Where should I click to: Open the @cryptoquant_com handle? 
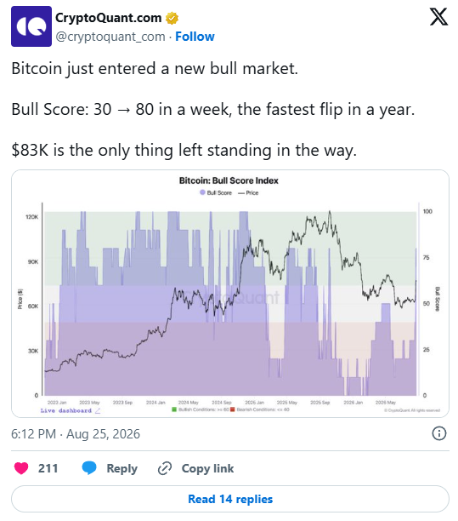[x=110, y=37]
